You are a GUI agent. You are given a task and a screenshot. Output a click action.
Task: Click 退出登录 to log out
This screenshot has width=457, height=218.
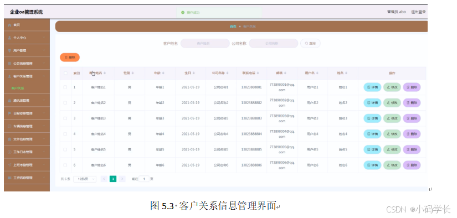(418, 12)
